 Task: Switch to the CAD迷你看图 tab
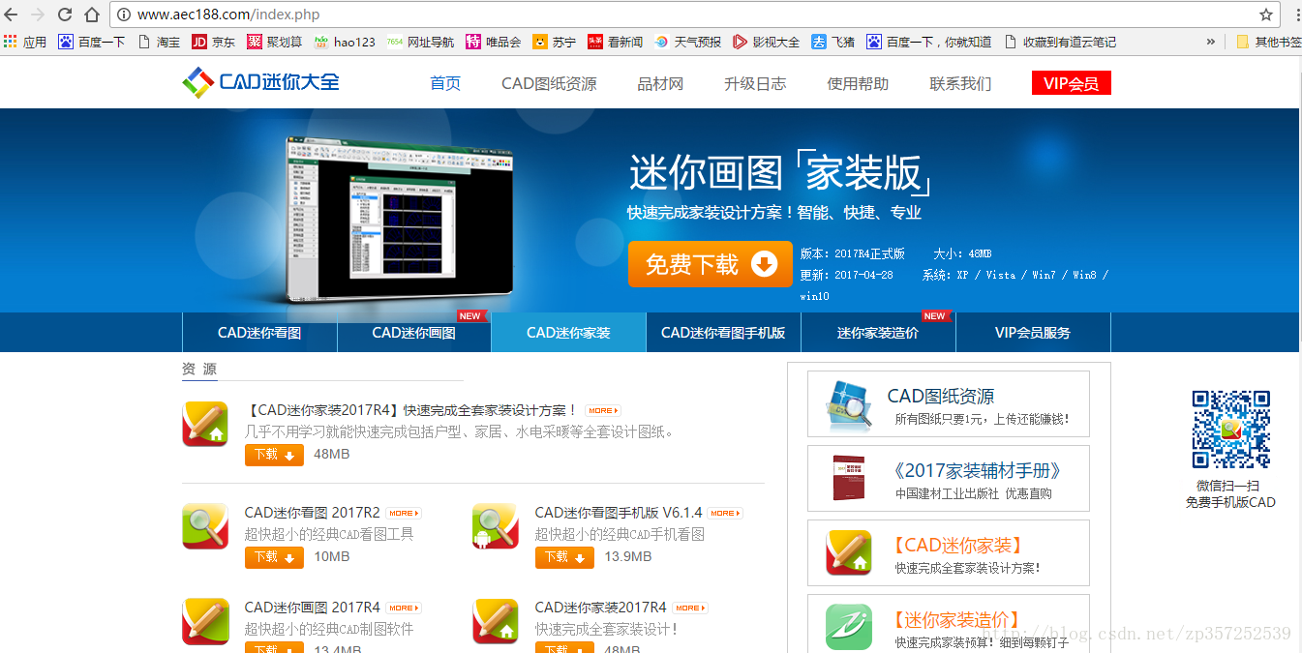[259, 333]
